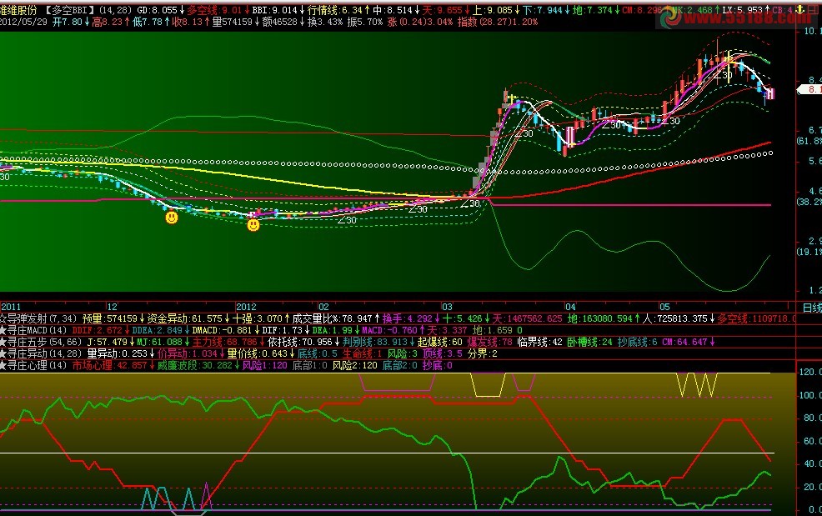Viewport: 822px width, 516px height.
Task: Click the date 2012/05/29 in header
Action: [x=23, y=22]
